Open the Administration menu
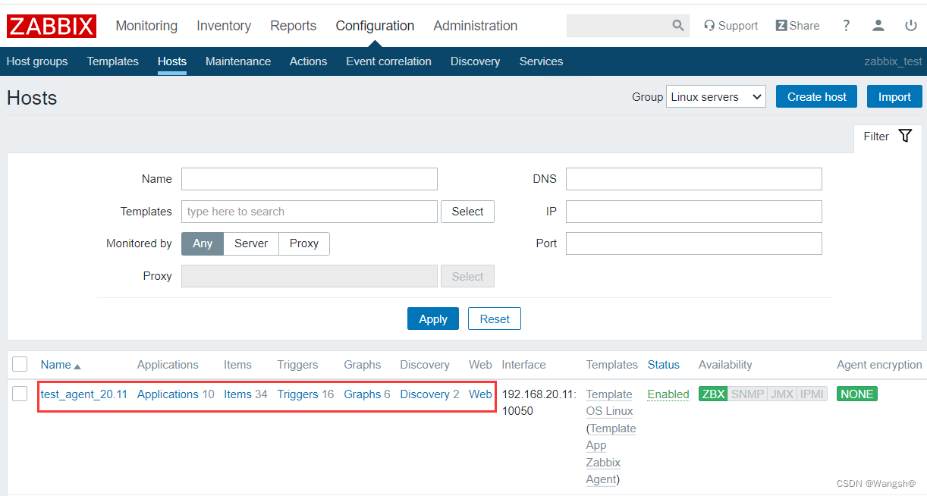This screenshot has height=496, width=927. coord(476,26)
